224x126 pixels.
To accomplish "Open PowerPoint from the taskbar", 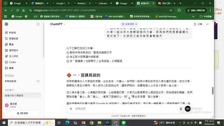I will click(x=84, y=123).
